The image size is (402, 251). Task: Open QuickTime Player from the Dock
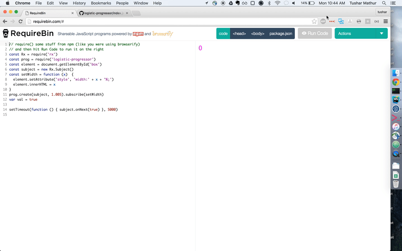point(396,154)
